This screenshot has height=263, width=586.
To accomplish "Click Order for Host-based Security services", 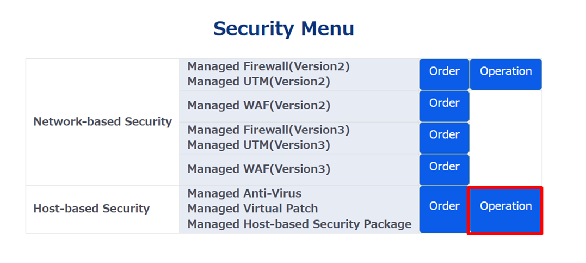I will point(444,209).
